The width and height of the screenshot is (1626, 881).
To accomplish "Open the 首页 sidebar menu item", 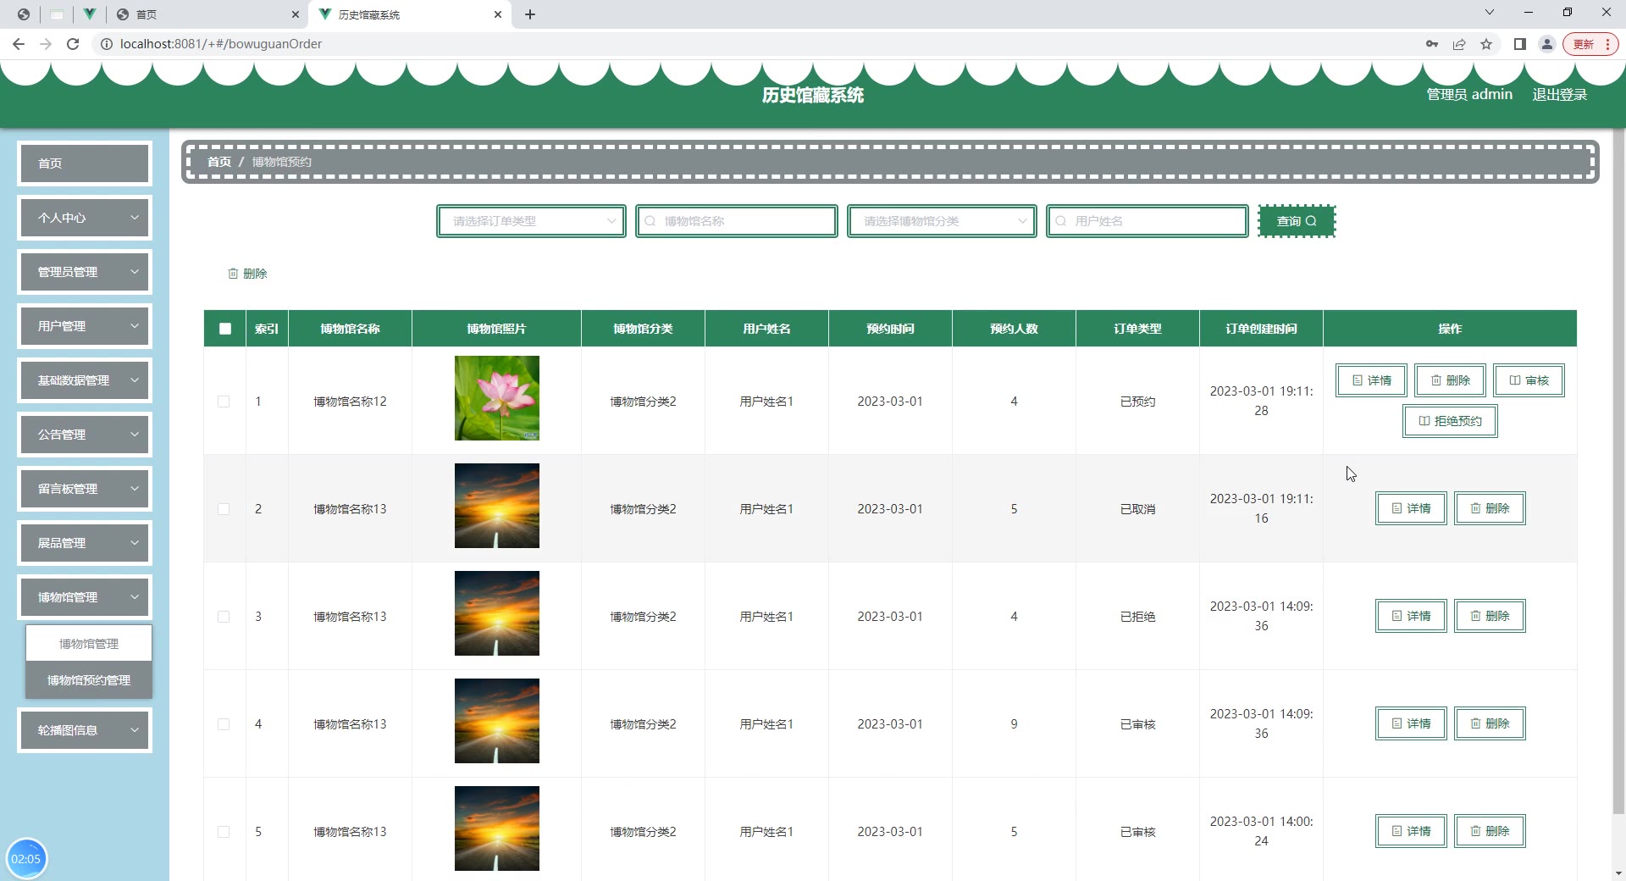I will point(85,163).
